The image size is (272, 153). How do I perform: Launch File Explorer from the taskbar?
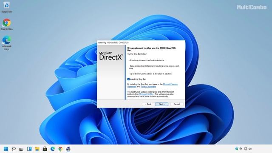(x=37, y=149)
